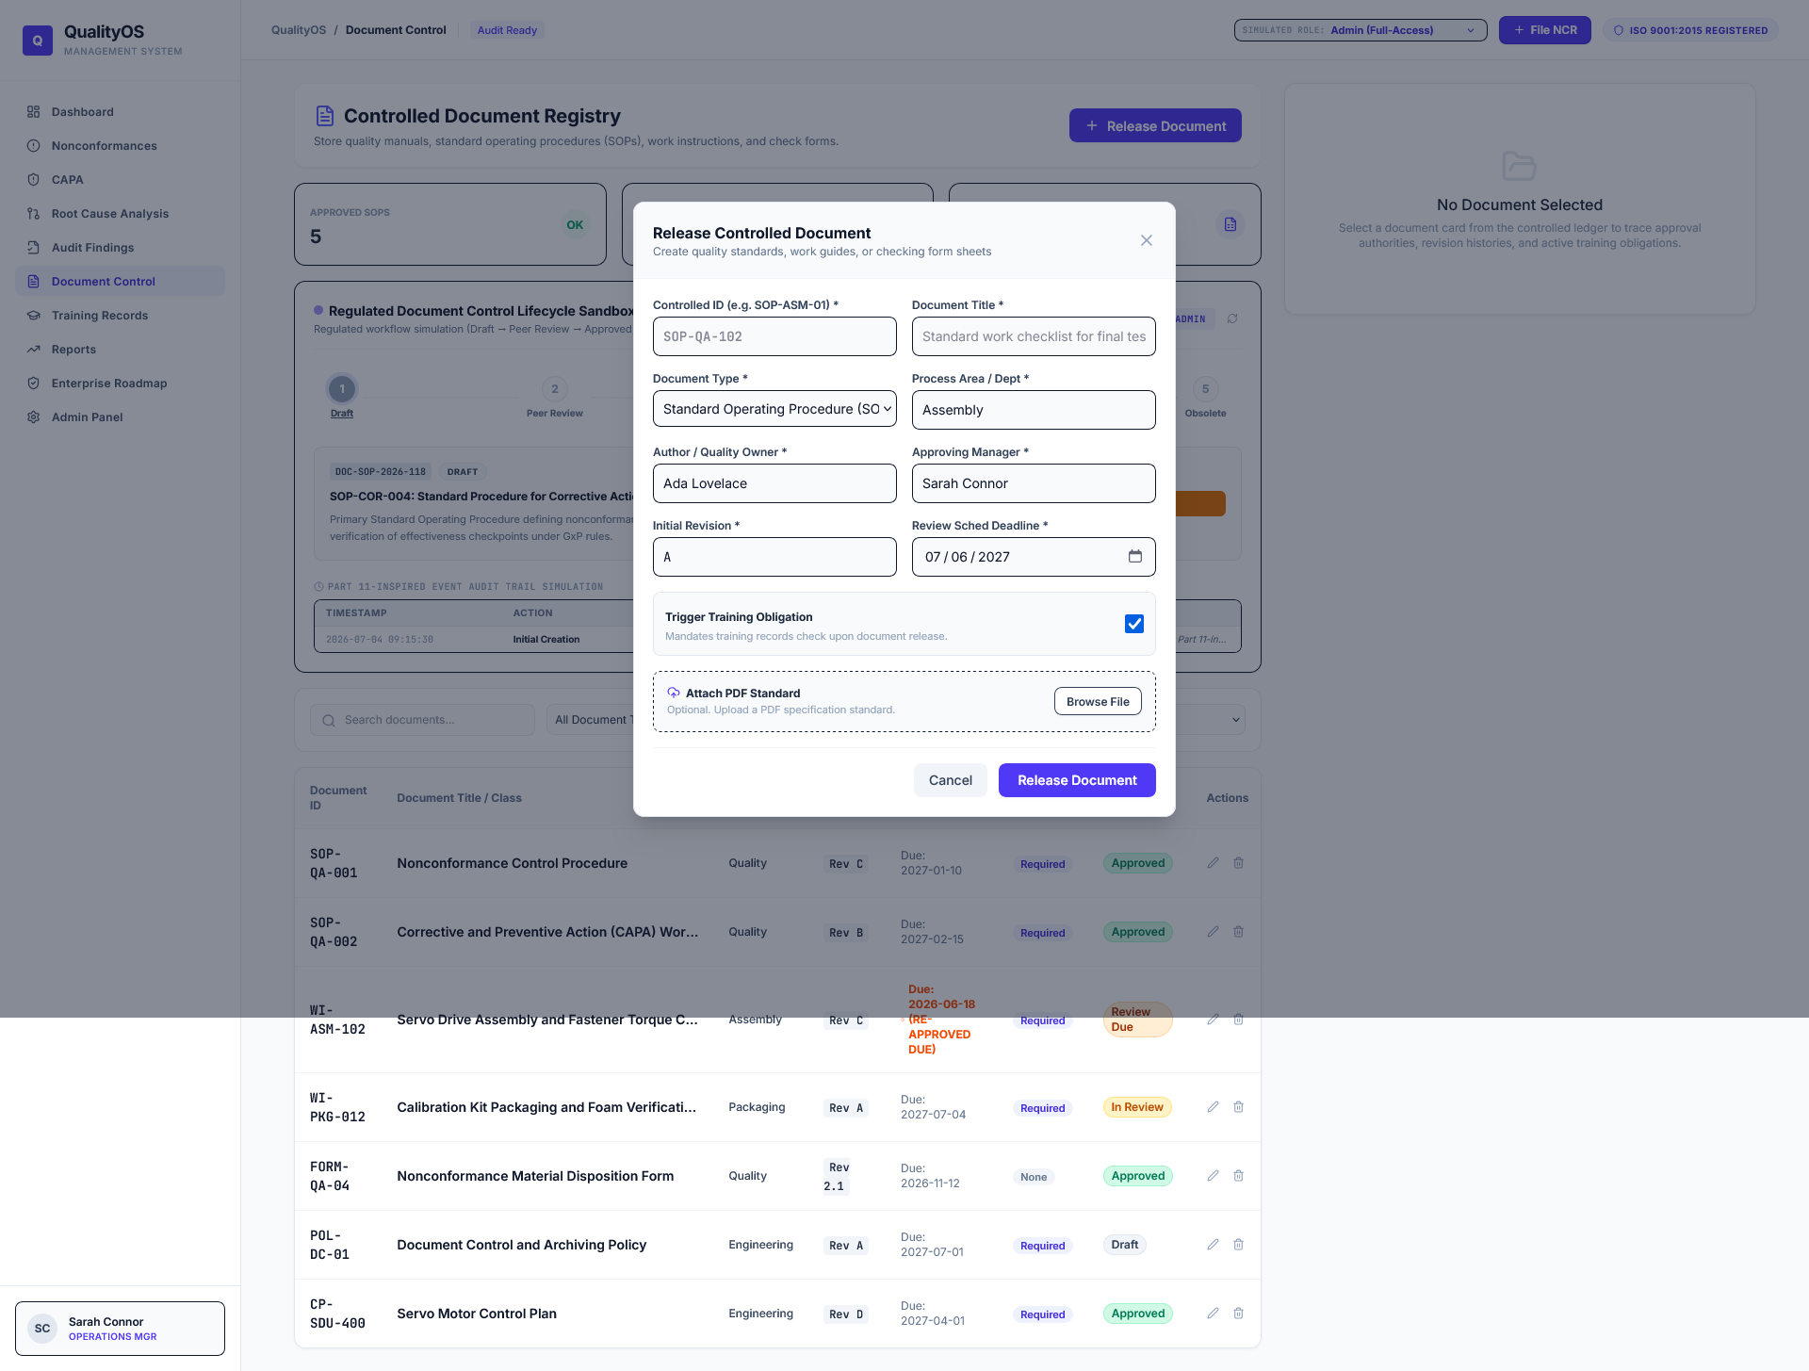Image resolution: width=1809 pixels, height=1371 pixels.
Task: Click the Required badge for WI-PKG-012
Action: tap(1042, 1108)
